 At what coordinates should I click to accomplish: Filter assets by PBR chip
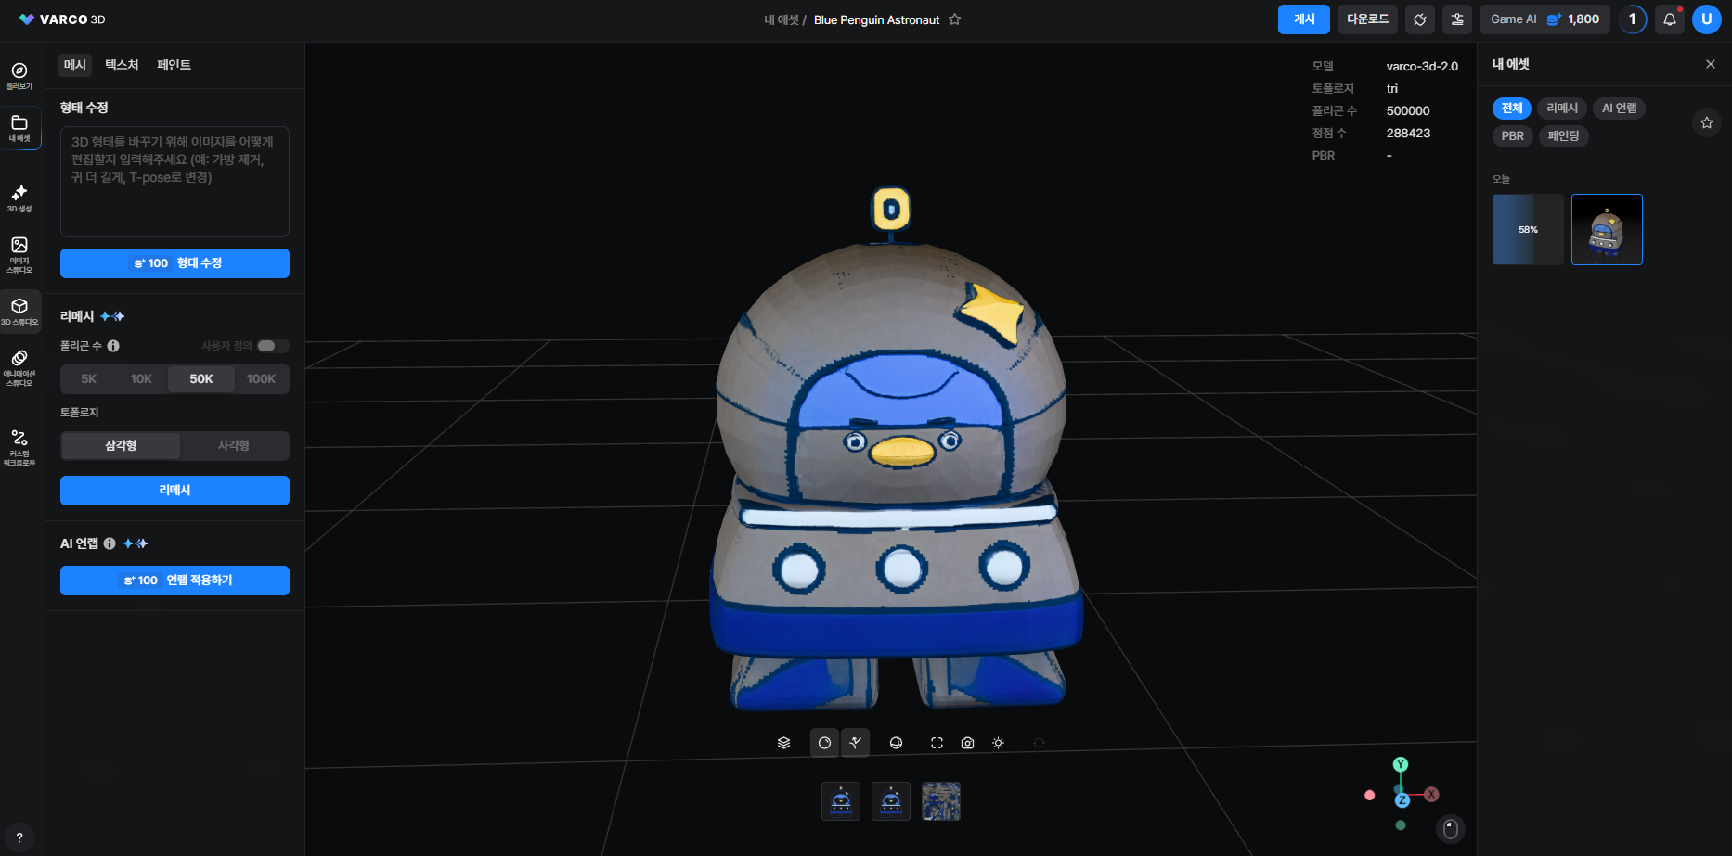click(x=1512, y=136)
